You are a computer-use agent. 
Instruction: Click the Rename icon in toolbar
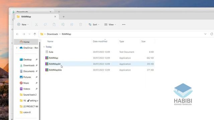(63, 24)
